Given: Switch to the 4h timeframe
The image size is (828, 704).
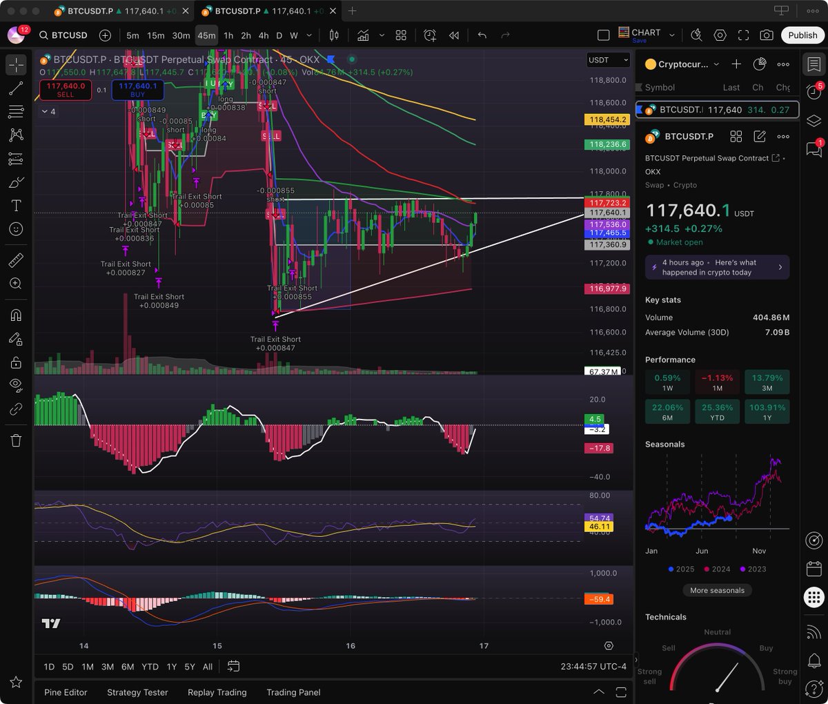Looking at the screenshot, I should coord(264,35).
